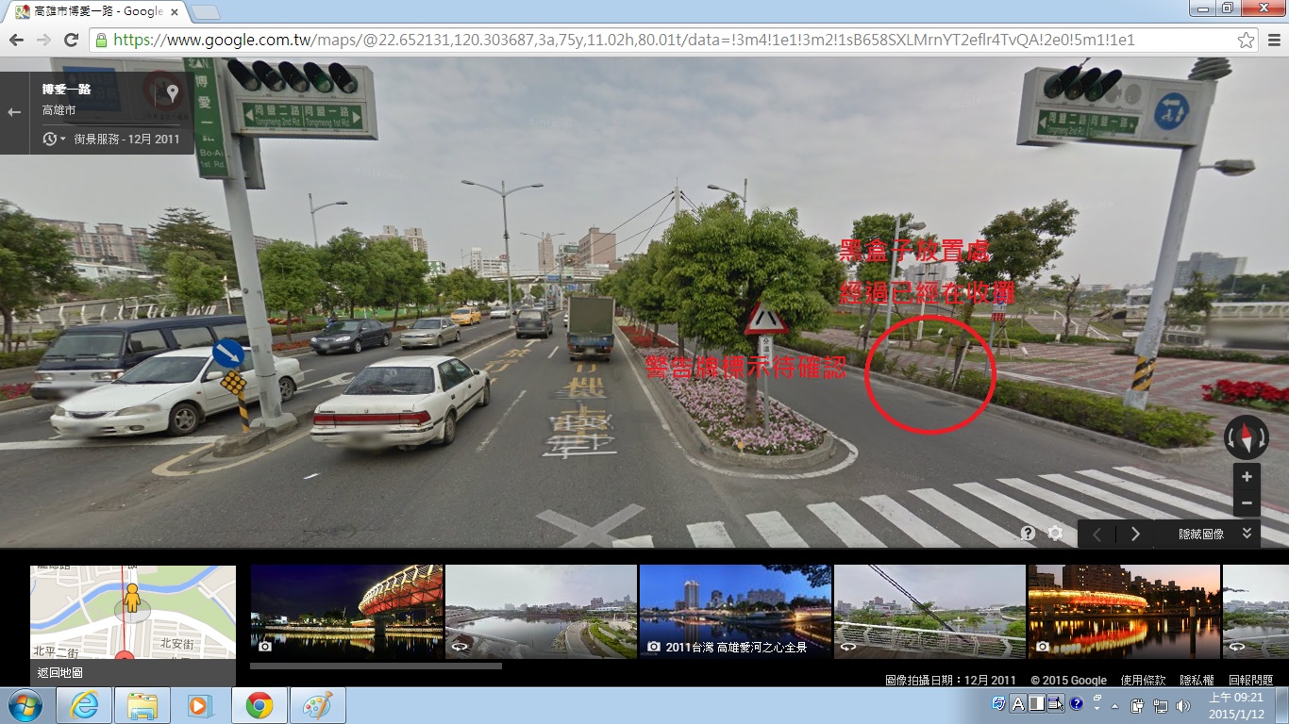Viewport: 1289px width, 724px height.
Task: Collapse imagery strip with 隱藏圖像 toggle
Action: (1201, 535)
